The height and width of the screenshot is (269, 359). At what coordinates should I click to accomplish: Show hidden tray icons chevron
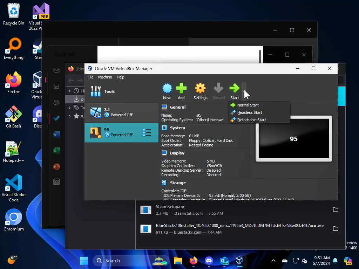coord(273,261)
